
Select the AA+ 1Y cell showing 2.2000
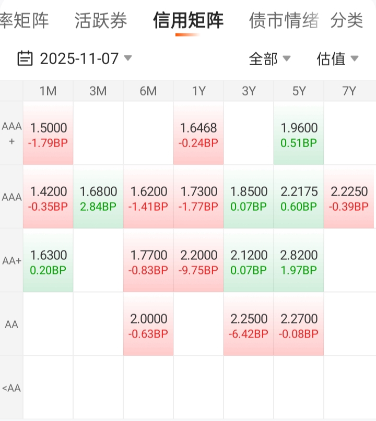coord(198,261)
